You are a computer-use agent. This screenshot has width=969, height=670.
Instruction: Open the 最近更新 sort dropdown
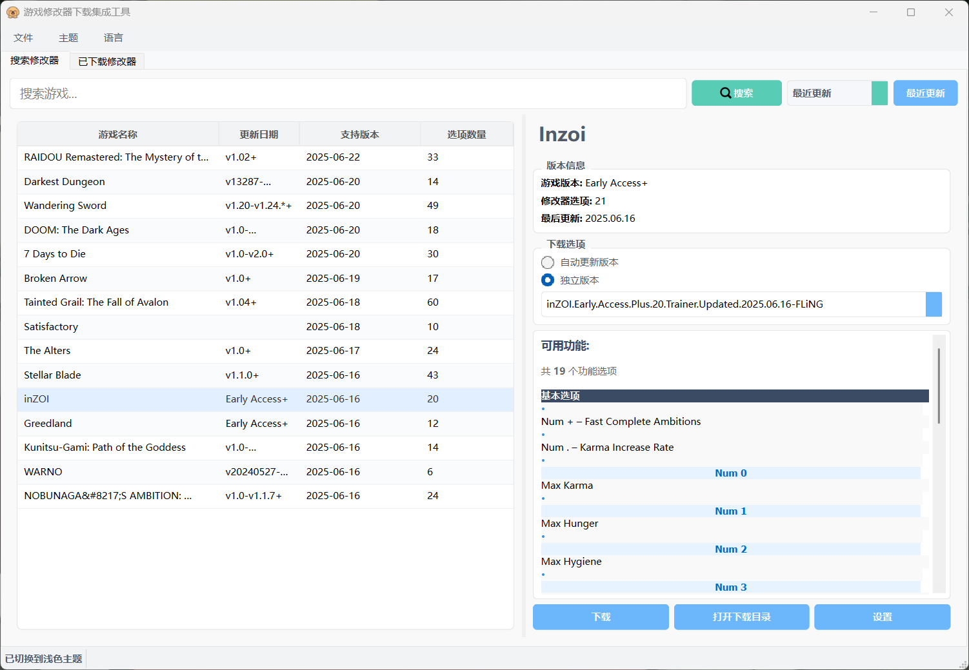click(x=837, y=94)
